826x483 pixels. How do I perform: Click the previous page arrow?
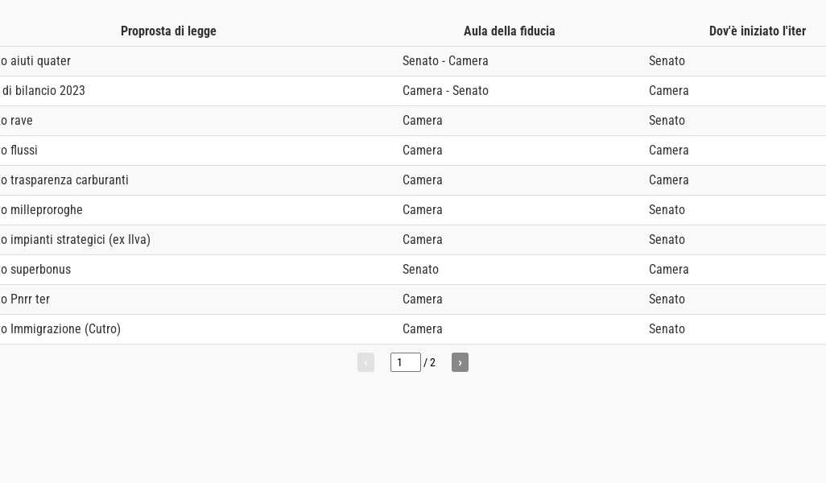366,362
